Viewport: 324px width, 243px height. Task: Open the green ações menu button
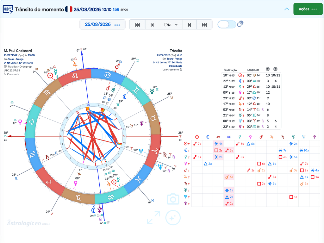308,9
